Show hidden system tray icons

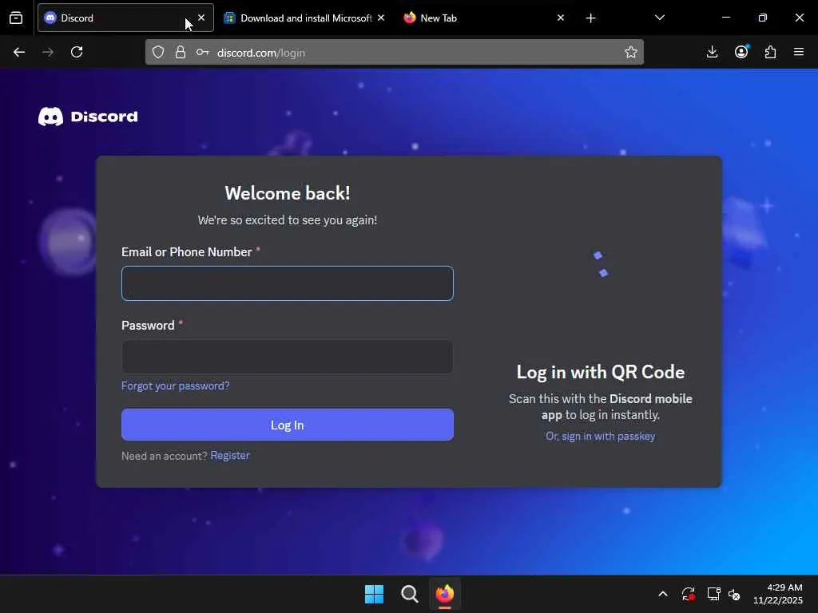[662, 594]
